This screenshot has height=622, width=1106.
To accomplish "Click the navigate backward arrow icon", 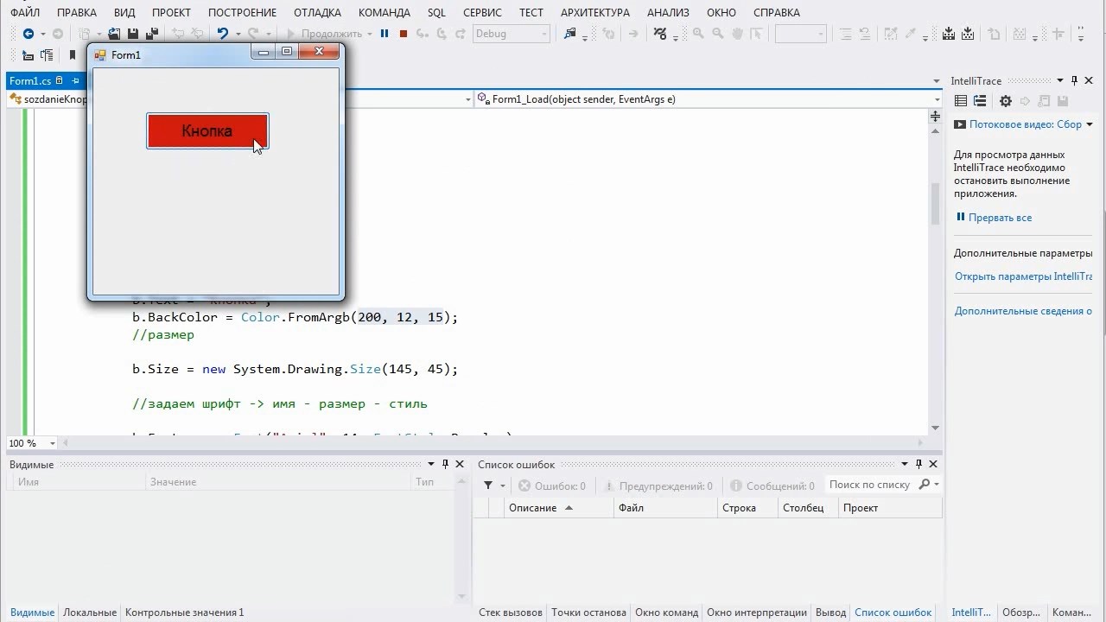I will tap(28, 34).
